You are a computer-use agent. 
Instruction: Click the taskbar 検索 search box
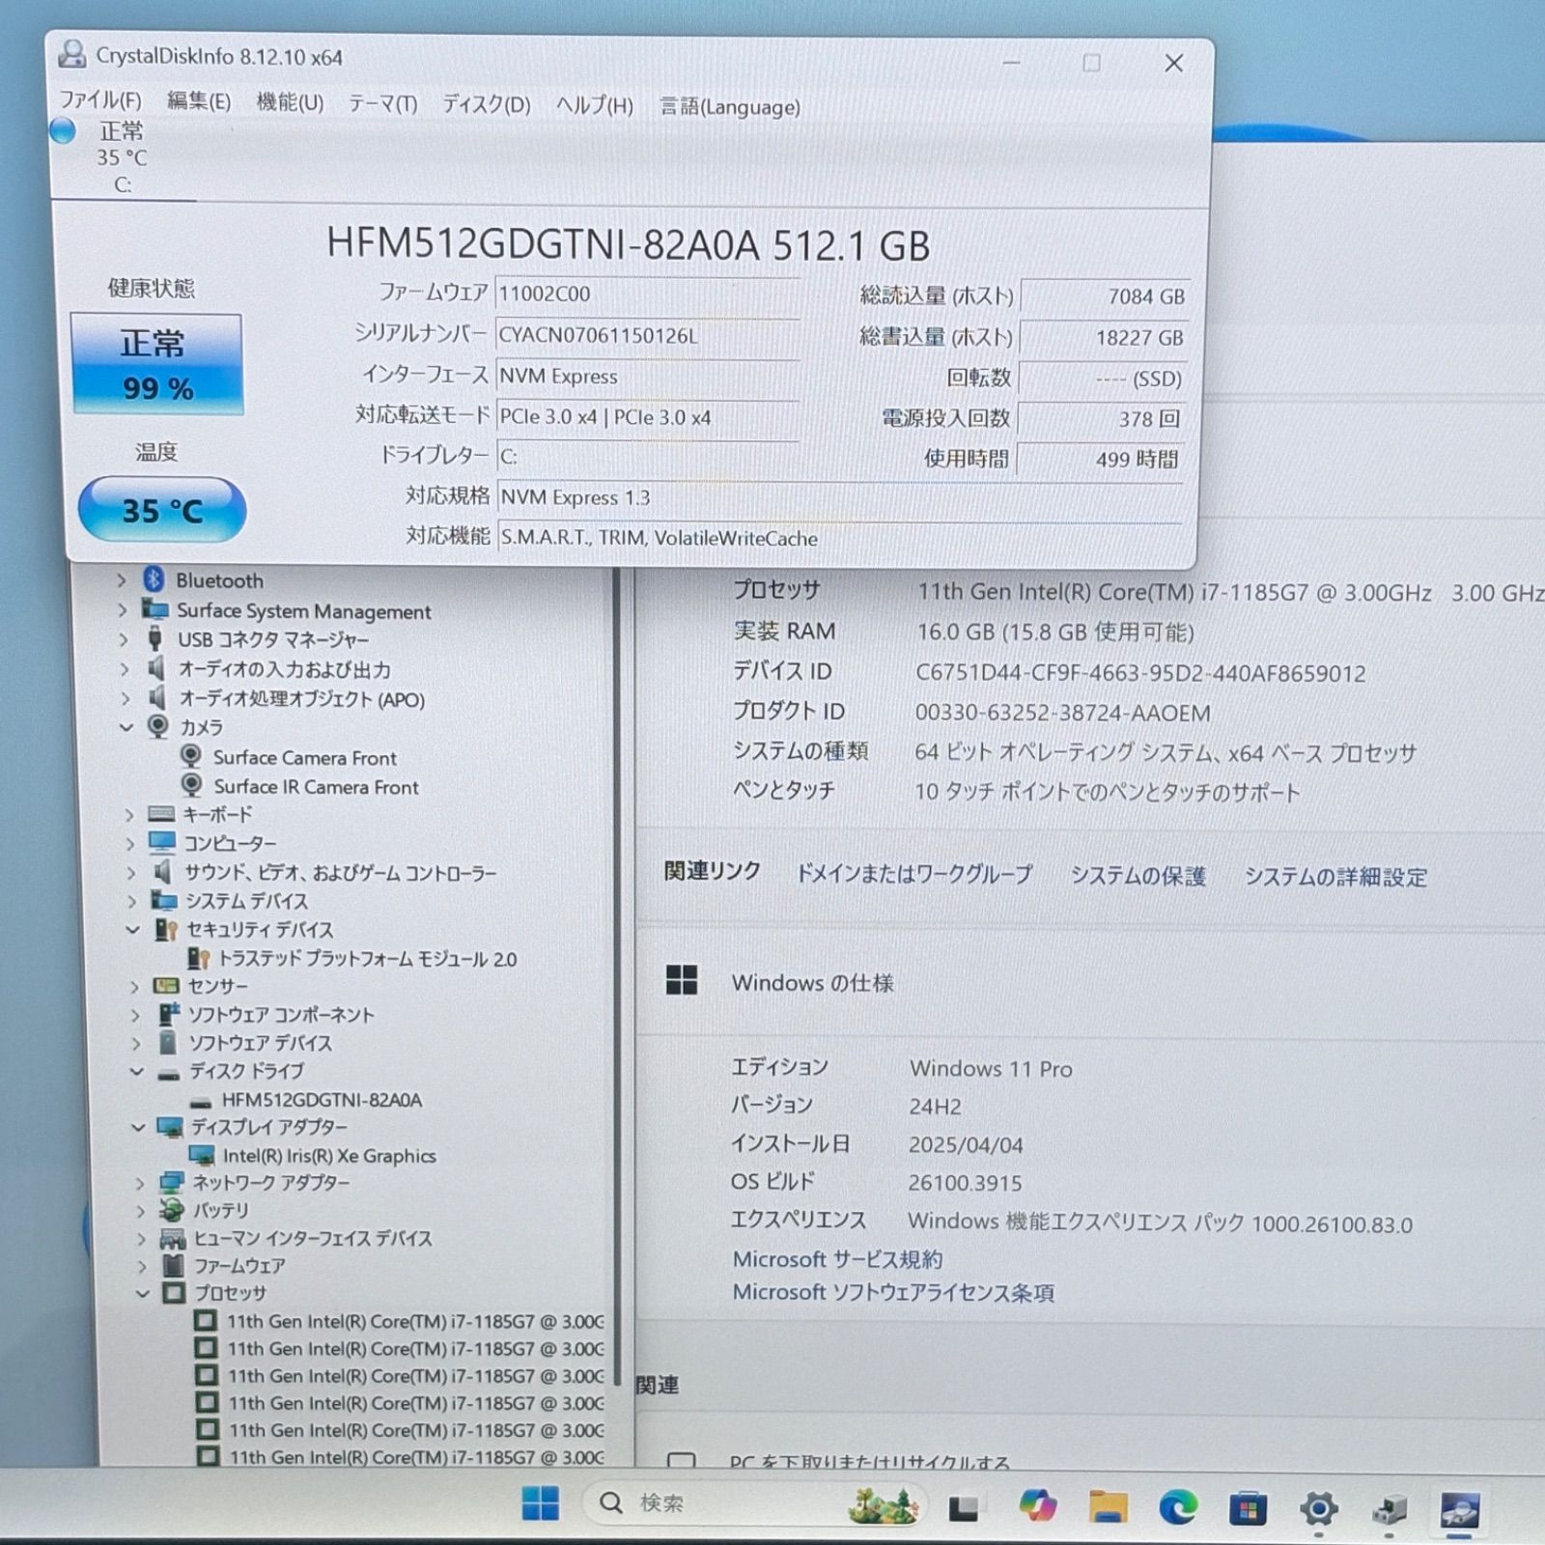point(755,1503)
